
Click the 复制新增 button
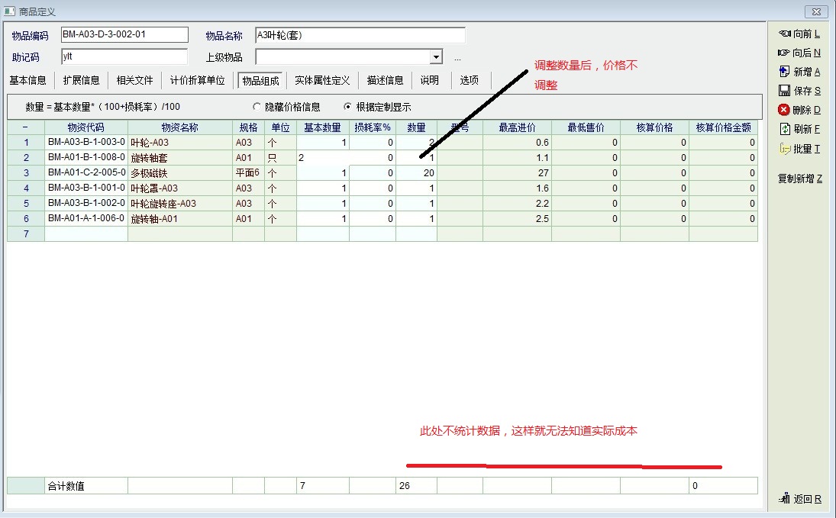pyautogui.click(x=799, y=179)
